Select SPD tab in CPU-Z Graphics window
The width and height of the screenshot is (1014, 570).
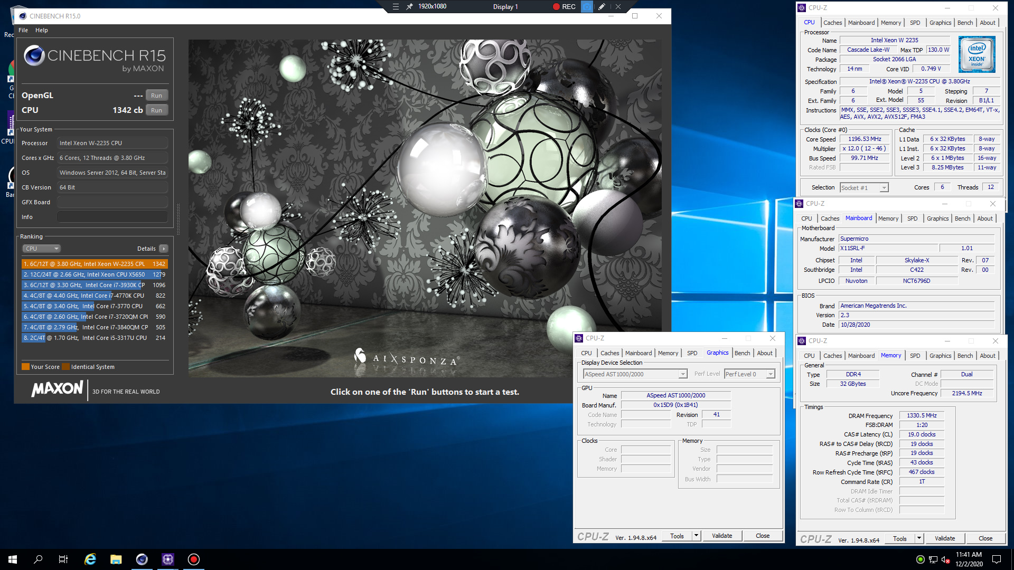[x=692, y=353]
